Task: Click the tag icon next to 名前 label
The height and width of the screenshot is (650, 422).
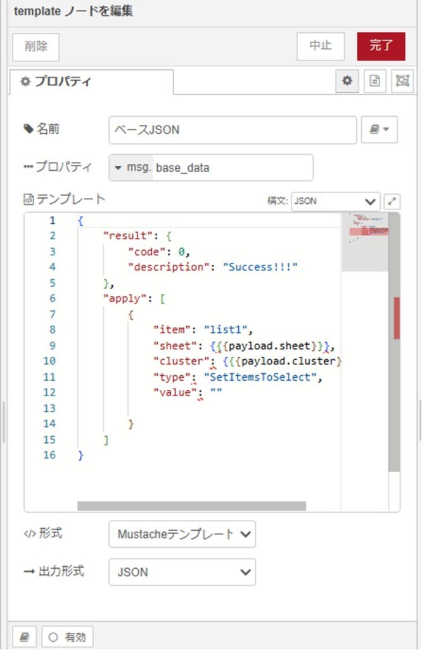Action: (28, 129)
